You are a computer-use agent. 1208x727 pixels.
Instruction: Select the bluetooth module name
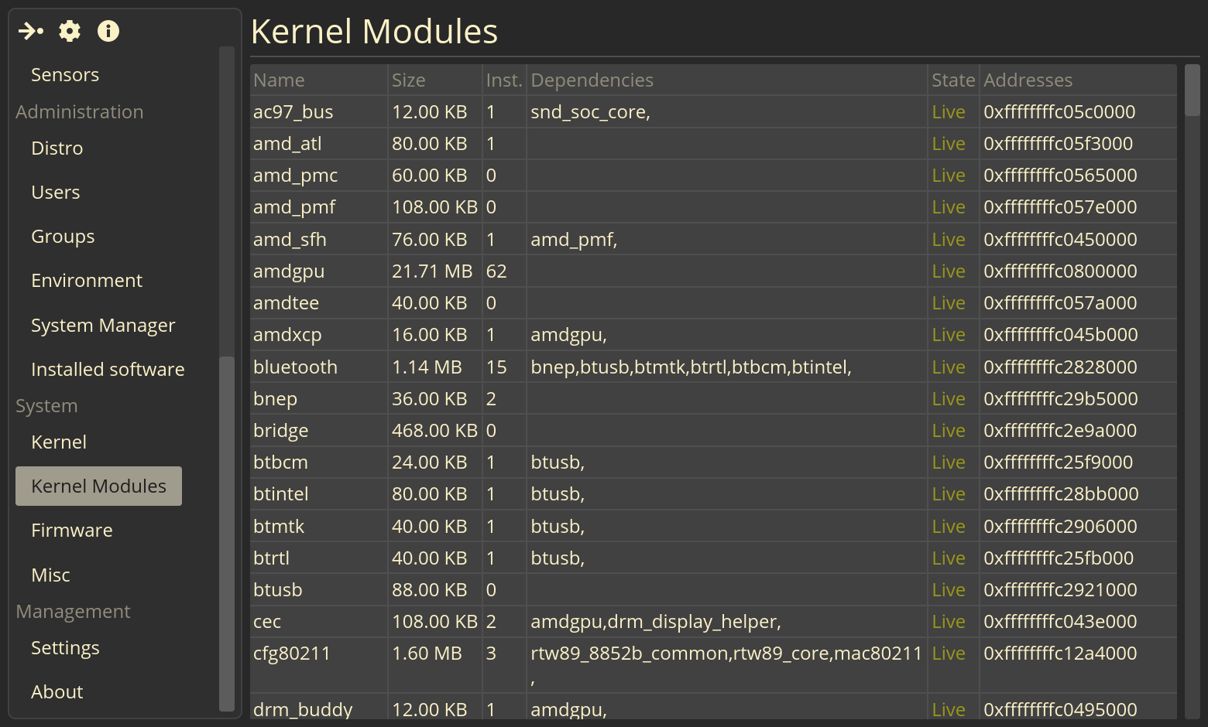click(295, 367)
